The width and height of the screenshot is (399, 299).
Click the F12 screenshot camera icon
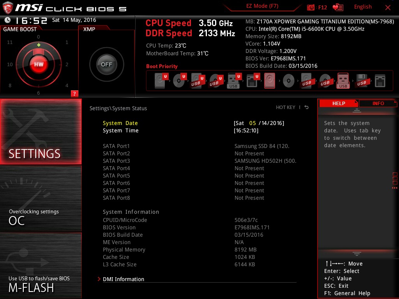click(311, 7)
